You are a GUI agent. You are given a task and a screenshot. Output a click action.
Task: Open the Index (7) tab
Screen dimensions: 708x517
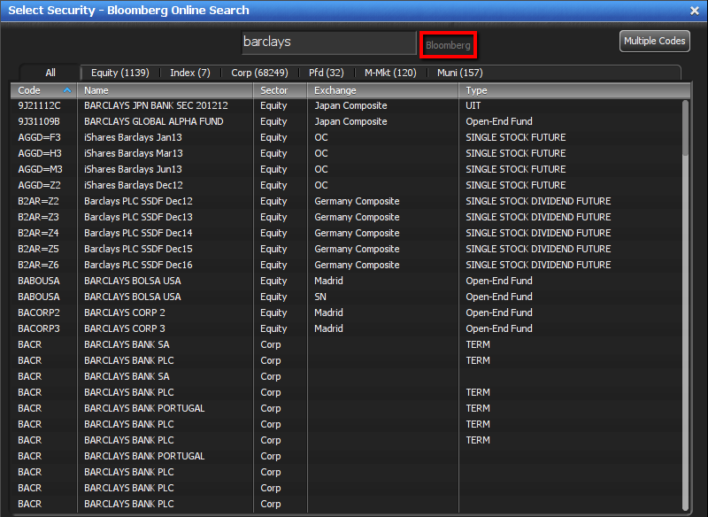pyautogui.click(x=190, y=73)
